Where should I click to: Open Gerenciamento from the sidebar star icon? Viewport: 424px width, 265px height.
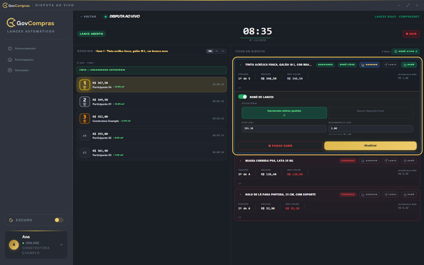[x=10, y=48]
